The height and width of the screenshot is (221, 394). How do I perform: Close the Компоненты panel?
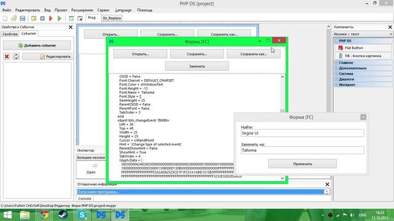click(390, 27)
